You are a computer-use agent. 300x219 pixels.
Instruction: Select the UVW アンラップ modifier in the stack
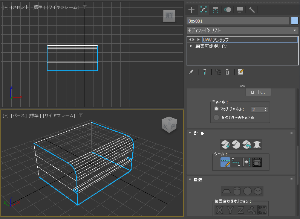(x=250, y=40)
